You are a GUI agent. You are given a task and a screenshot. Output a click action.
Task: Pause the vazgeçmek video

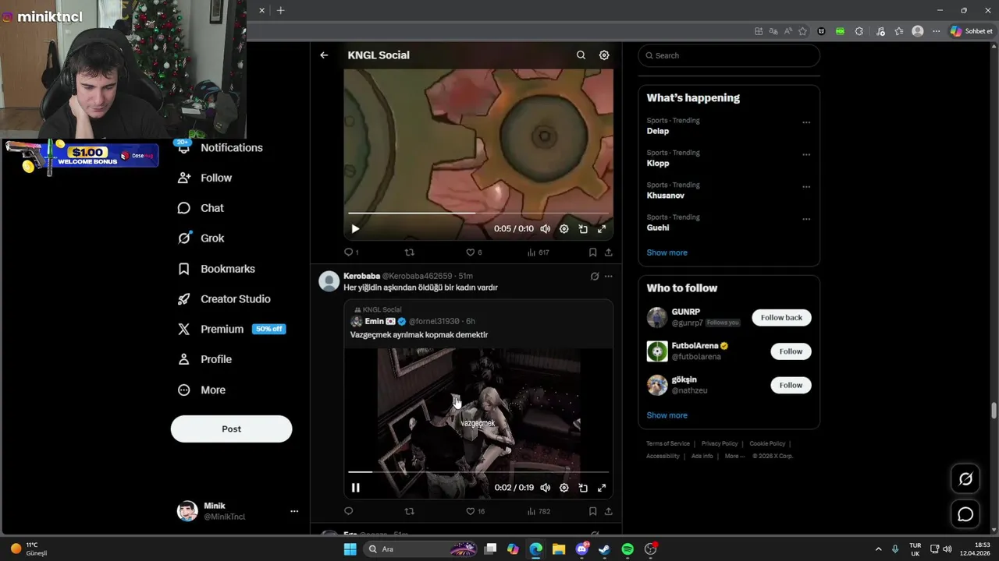pyautogui.click(x=355, y=488)
